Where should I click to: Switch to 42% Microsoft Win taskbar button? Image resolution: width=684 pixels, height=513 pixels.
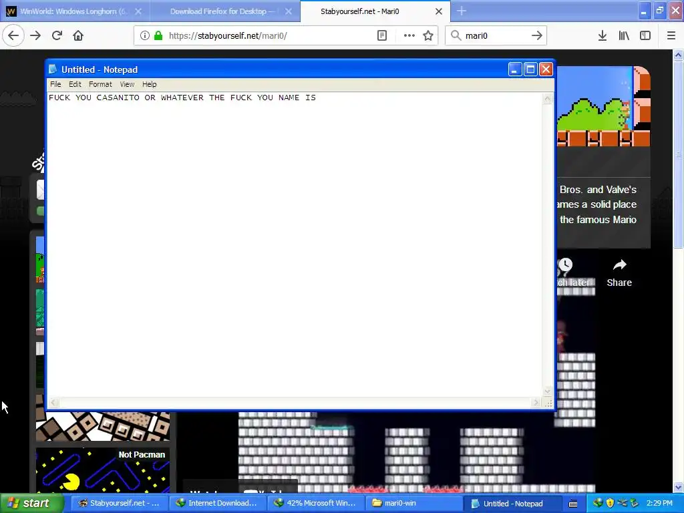point(315,504)
